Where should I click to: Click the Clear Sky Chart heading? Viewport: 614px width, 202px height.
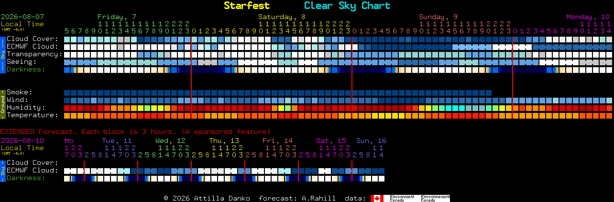pos(347,6)
